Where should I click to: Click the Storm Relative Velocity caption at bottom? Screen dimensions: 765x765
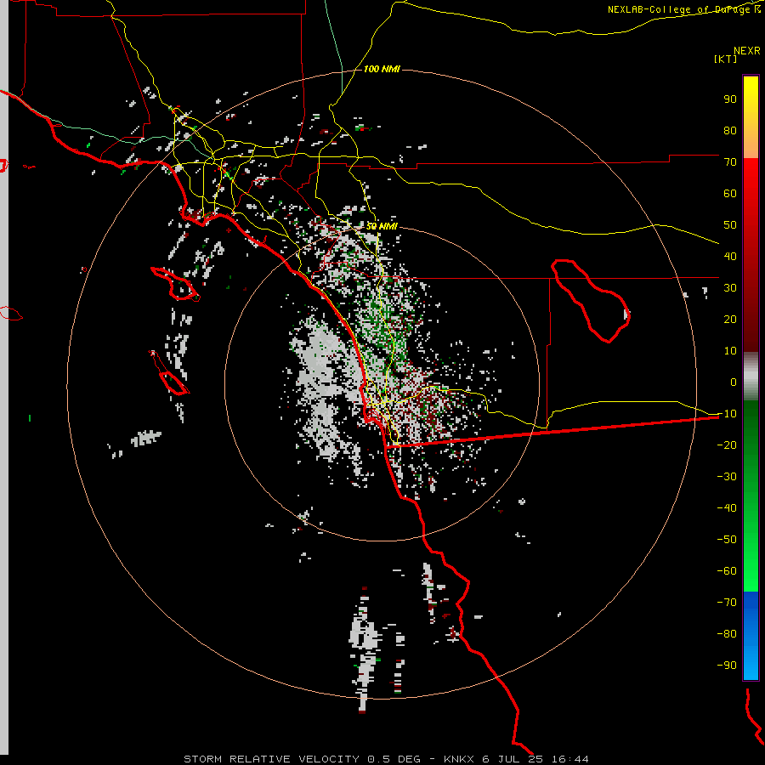tap(386, 759)
